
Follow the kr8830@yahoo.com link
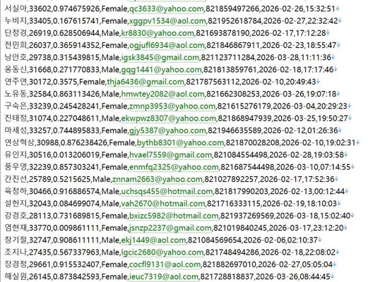pos(158,33)
